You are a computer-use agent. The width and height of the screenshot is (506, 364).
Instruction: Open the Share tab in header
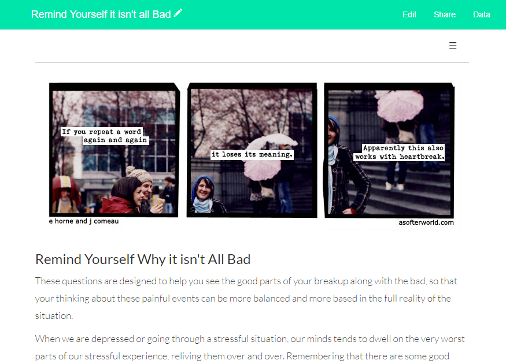pyautogui.click(x=444, y=14)
